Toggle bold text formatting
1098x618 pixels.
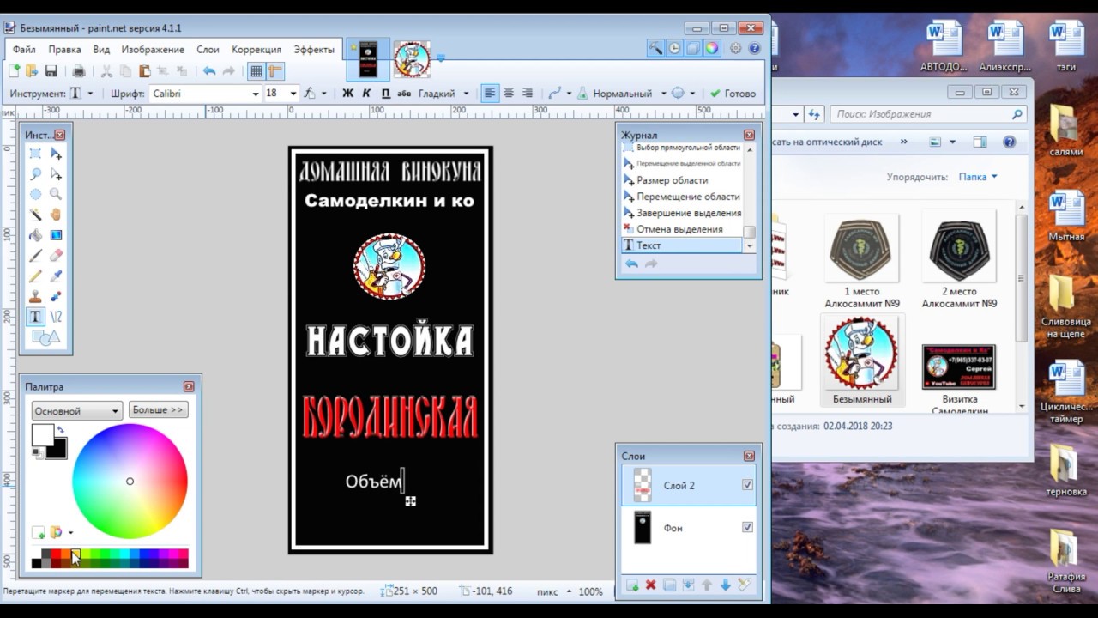pos(347,94)
